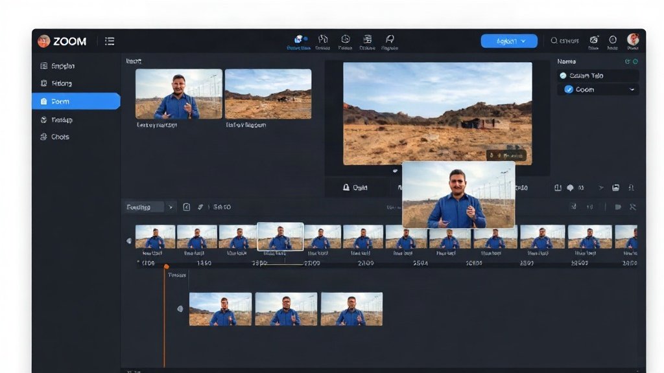Click the lock button labeled "Oyild" under preview
The height and width of the screenshot is (373, 664).
pyautogui.click(x=355, y=187)
